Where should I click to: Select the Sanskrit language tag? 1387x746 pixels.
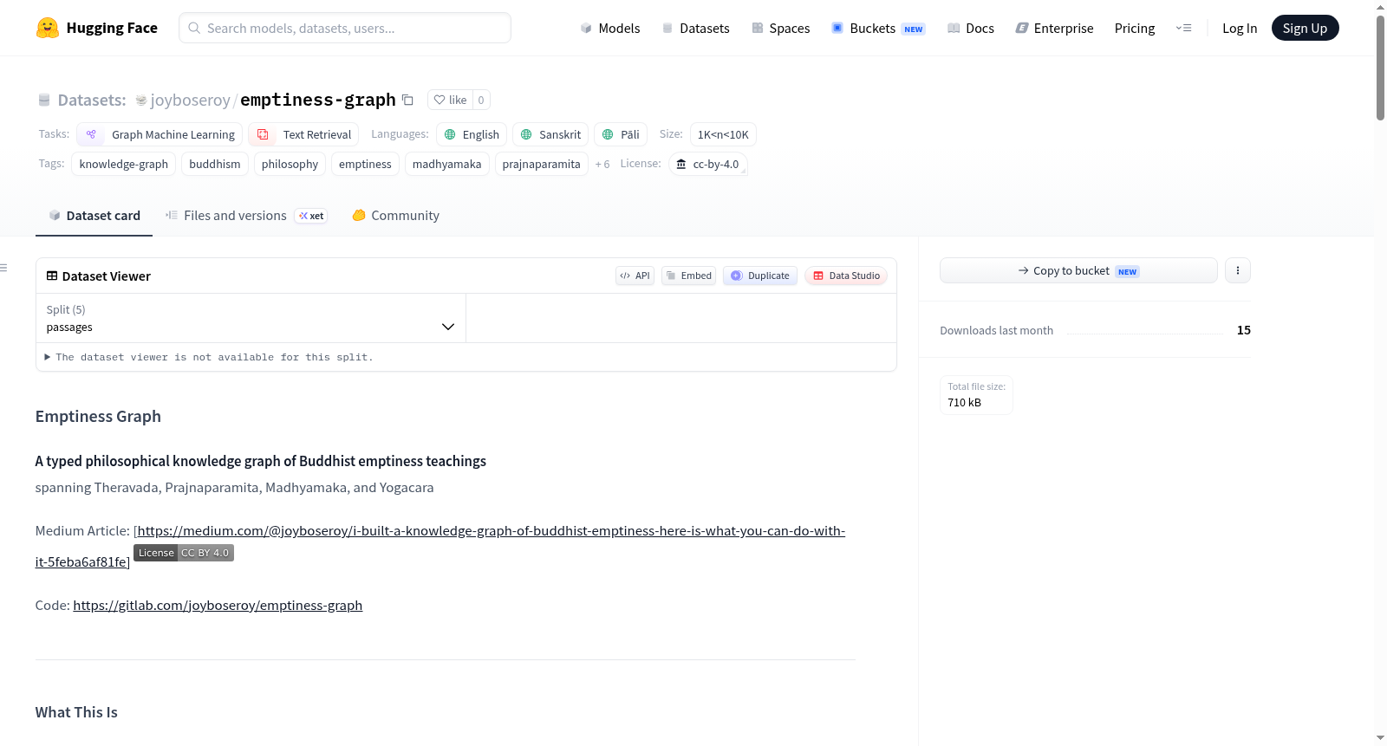(550, 134)
